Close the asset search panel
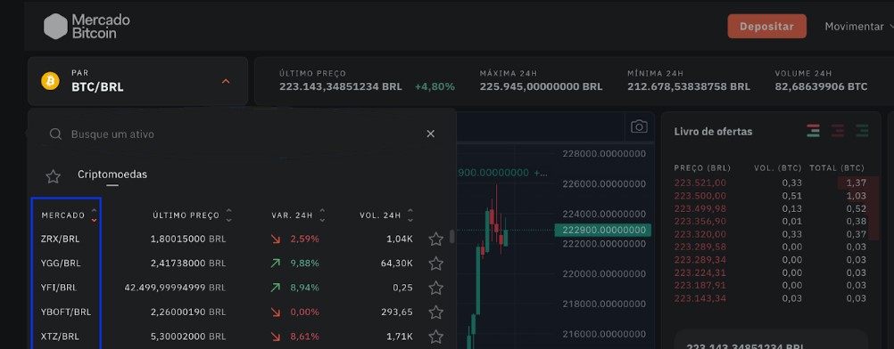Screen dimensions: 894x349 430,134
